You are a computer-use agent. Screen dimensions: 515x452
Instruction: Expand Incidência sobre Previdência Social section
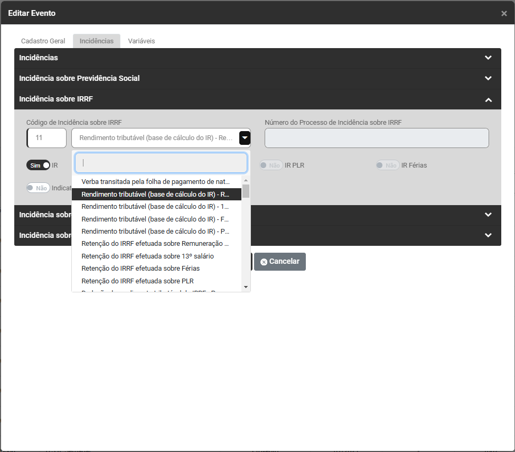click(x=488, y=78)
